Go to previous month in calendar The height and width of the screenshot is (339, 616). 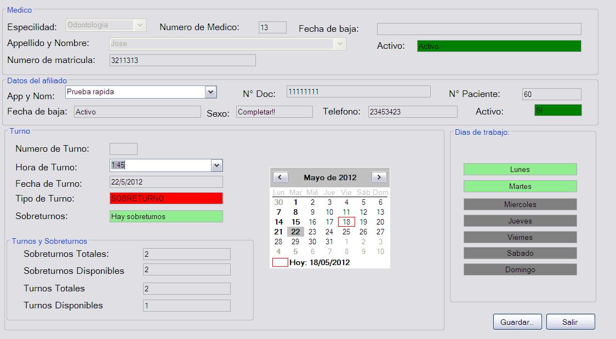(280, 177)
